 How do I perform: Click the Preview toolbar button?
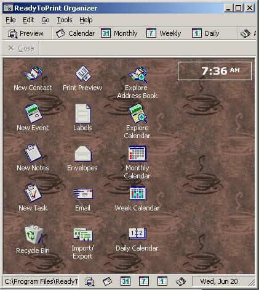point(26,33)
